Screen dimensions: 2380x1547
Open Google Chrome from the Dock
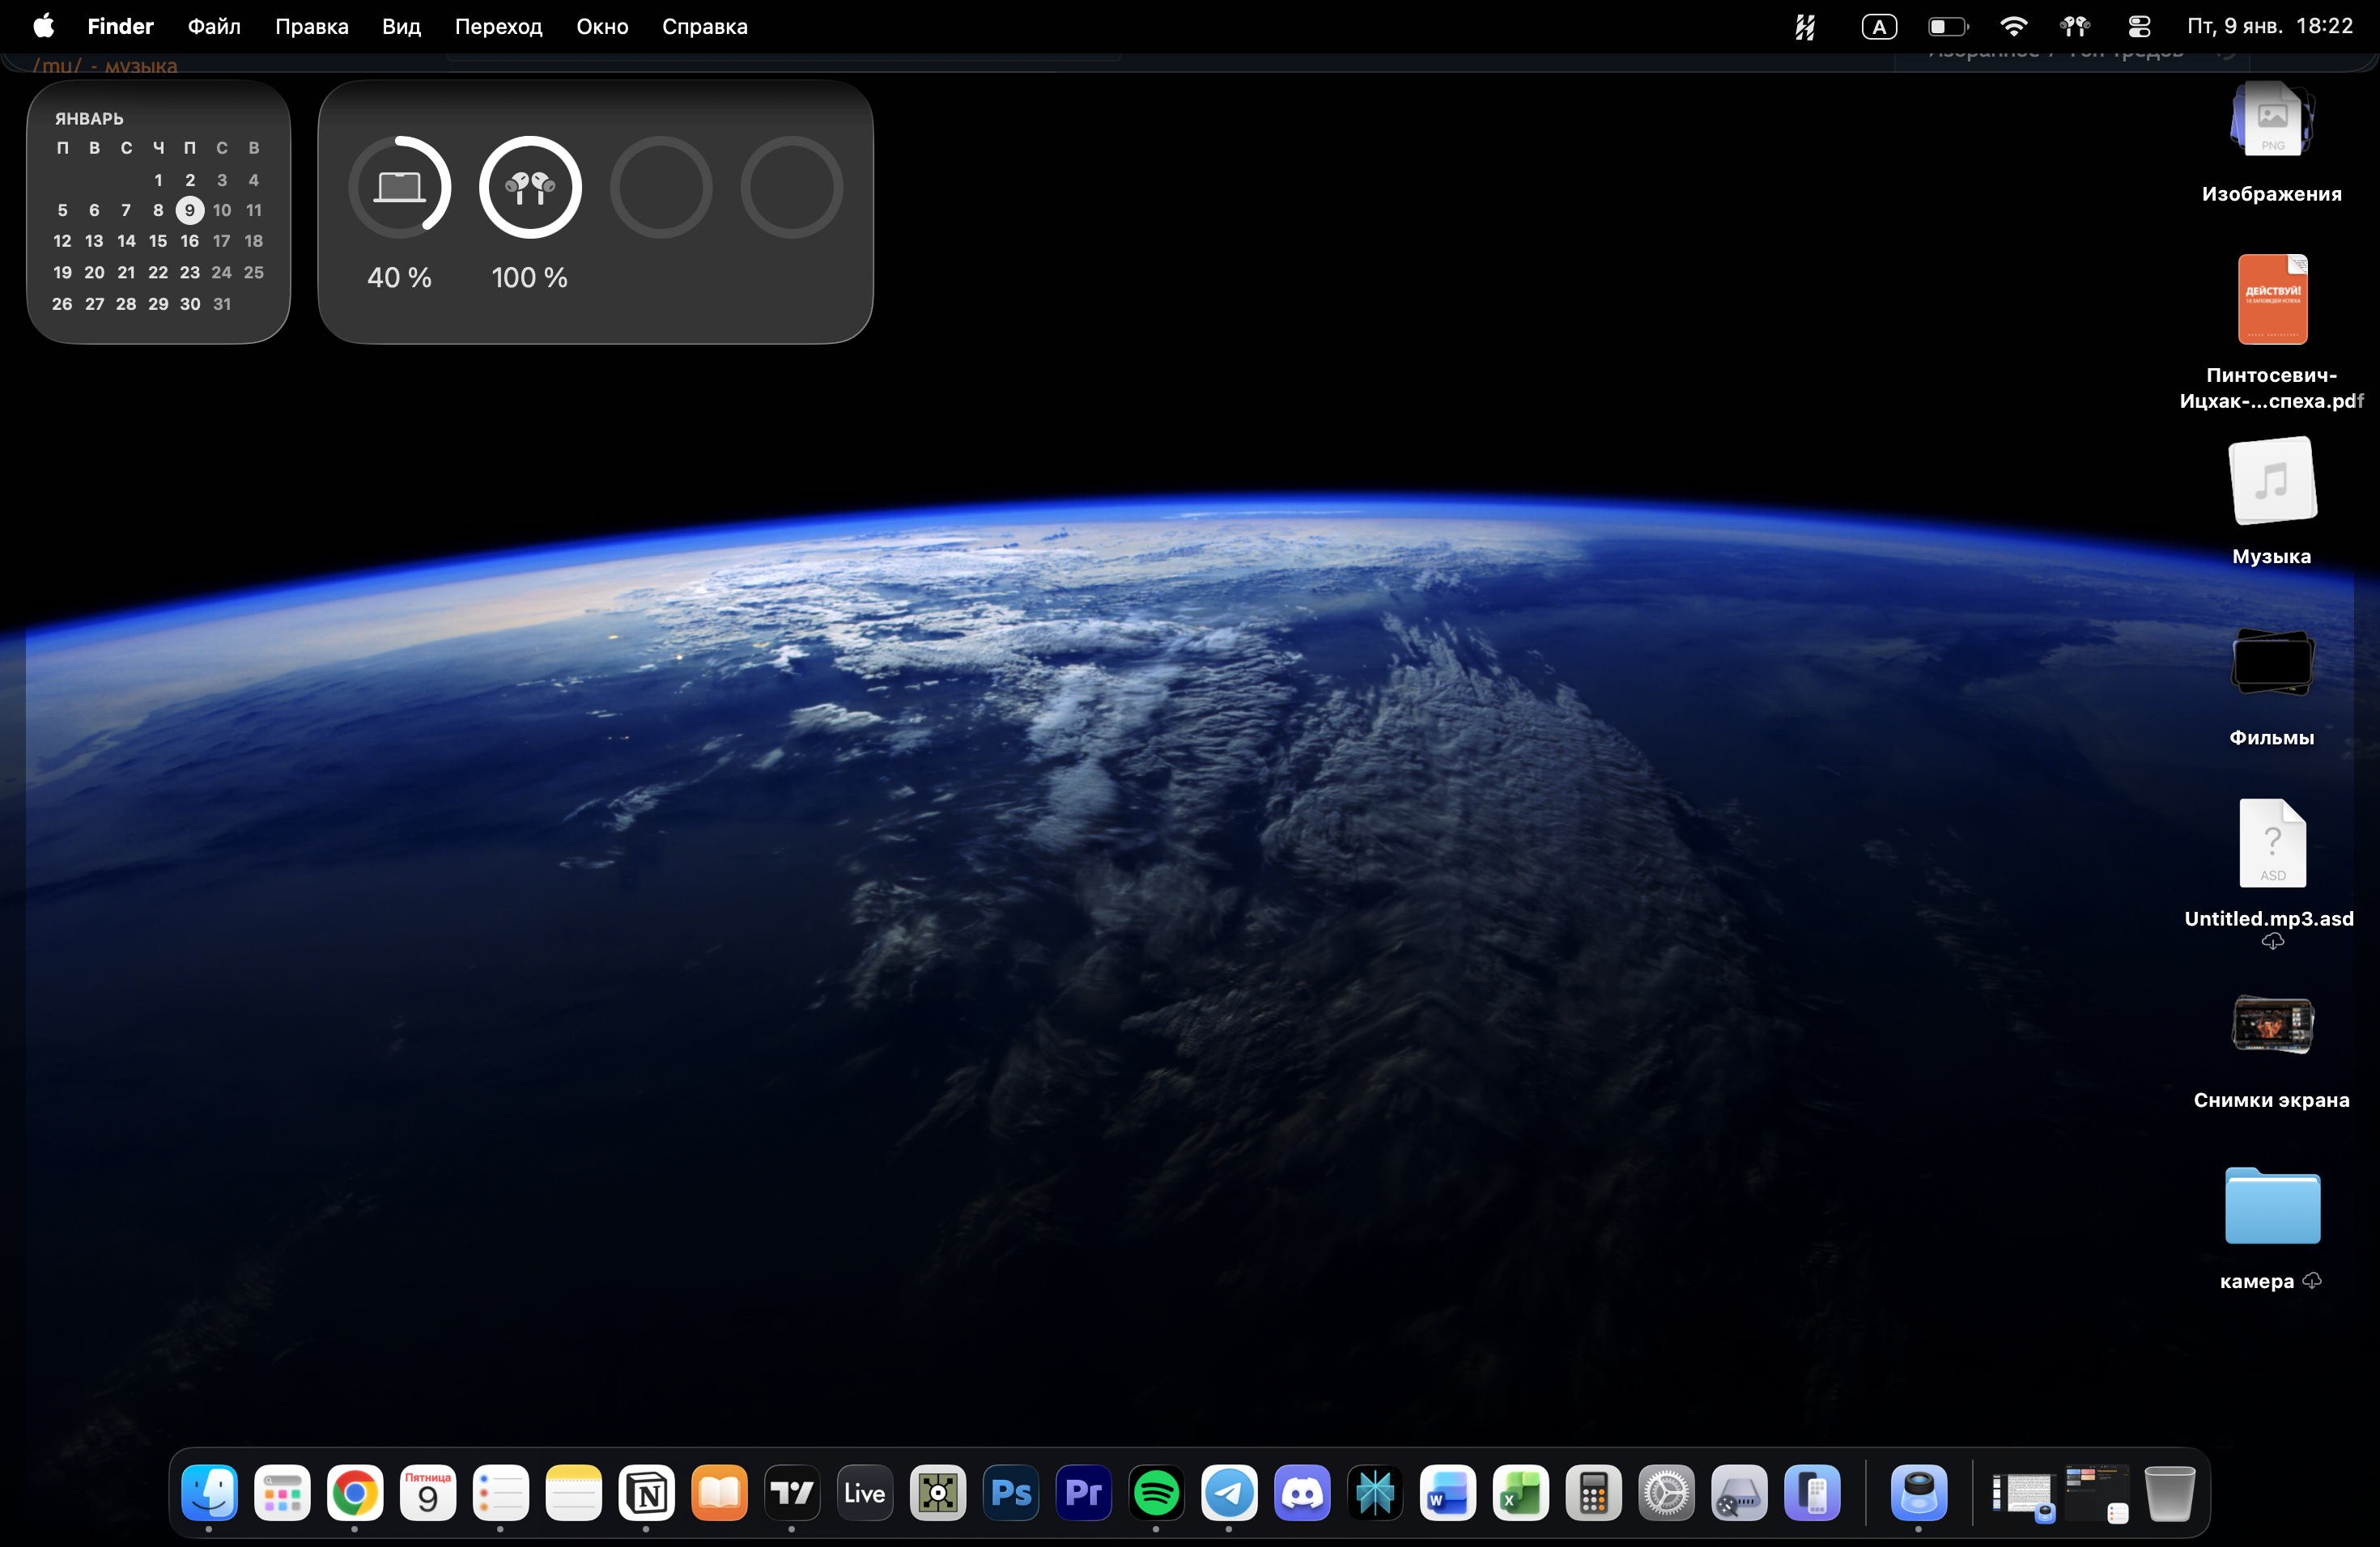(x=355, y=1493)
